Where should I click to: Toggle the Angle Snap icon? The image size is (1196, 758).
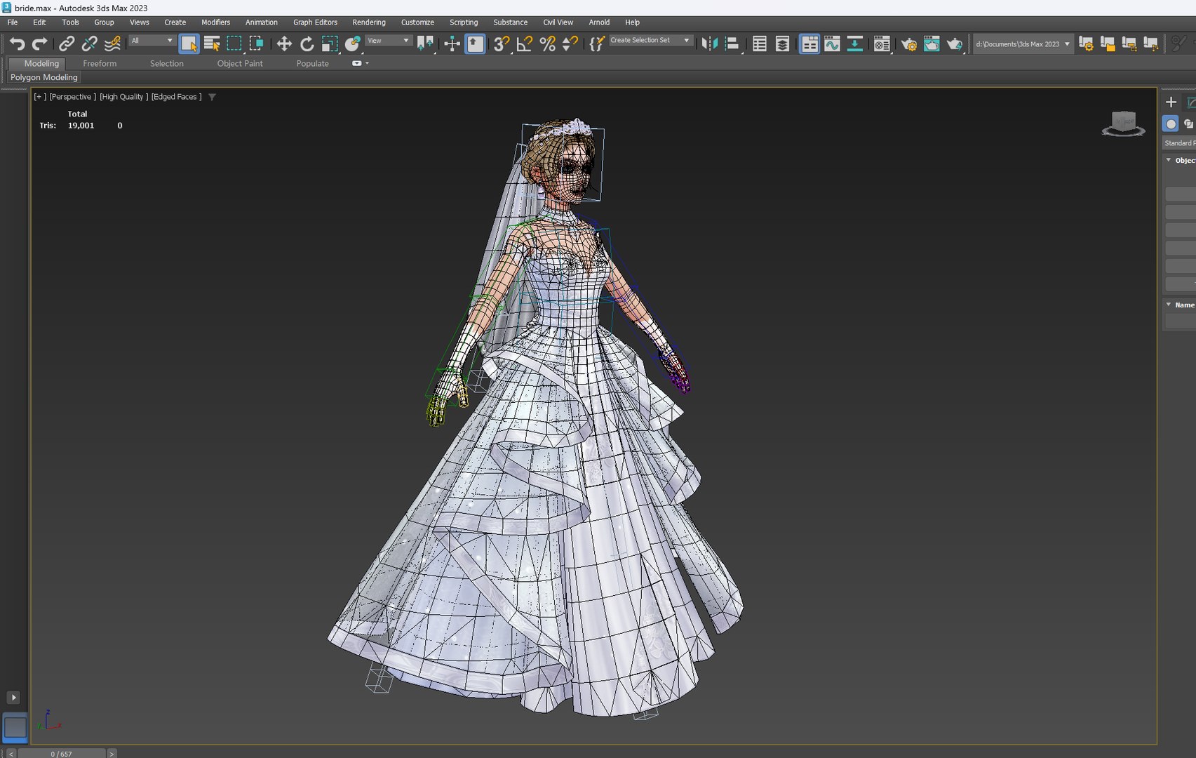tap(524, 44)
